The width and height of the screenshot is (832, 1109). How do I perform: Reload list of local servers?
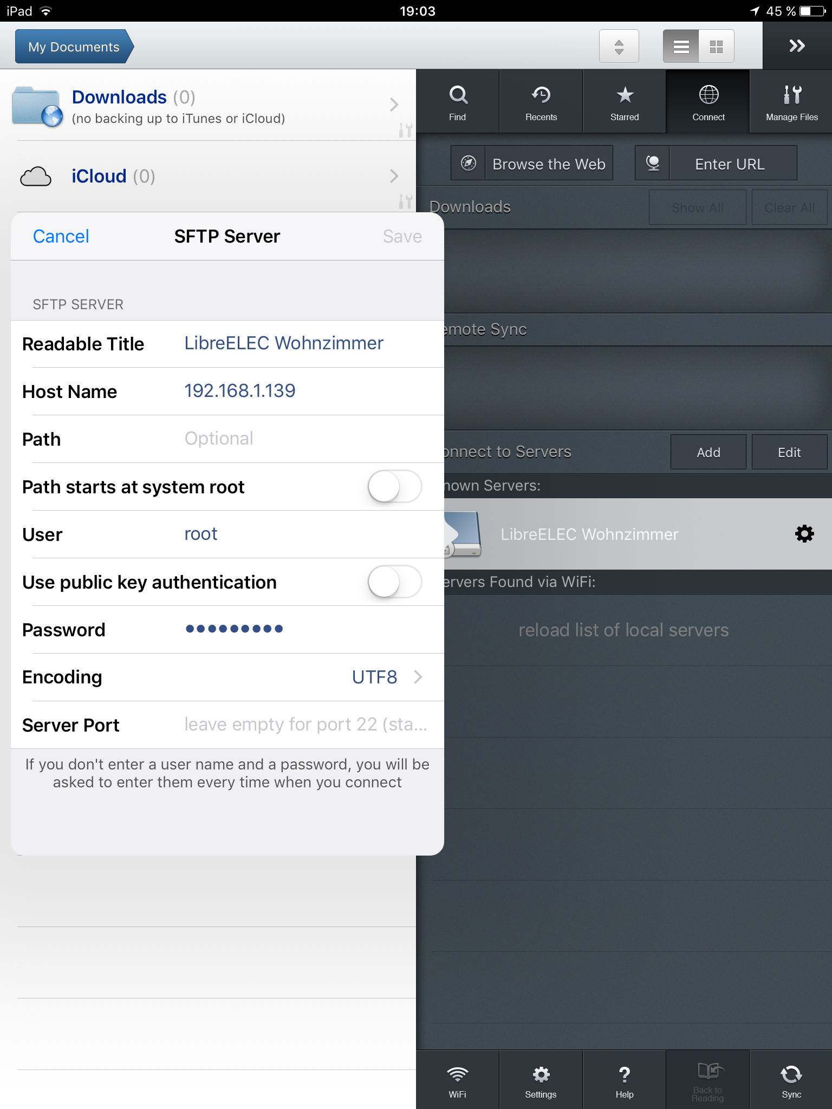point(623,630)
